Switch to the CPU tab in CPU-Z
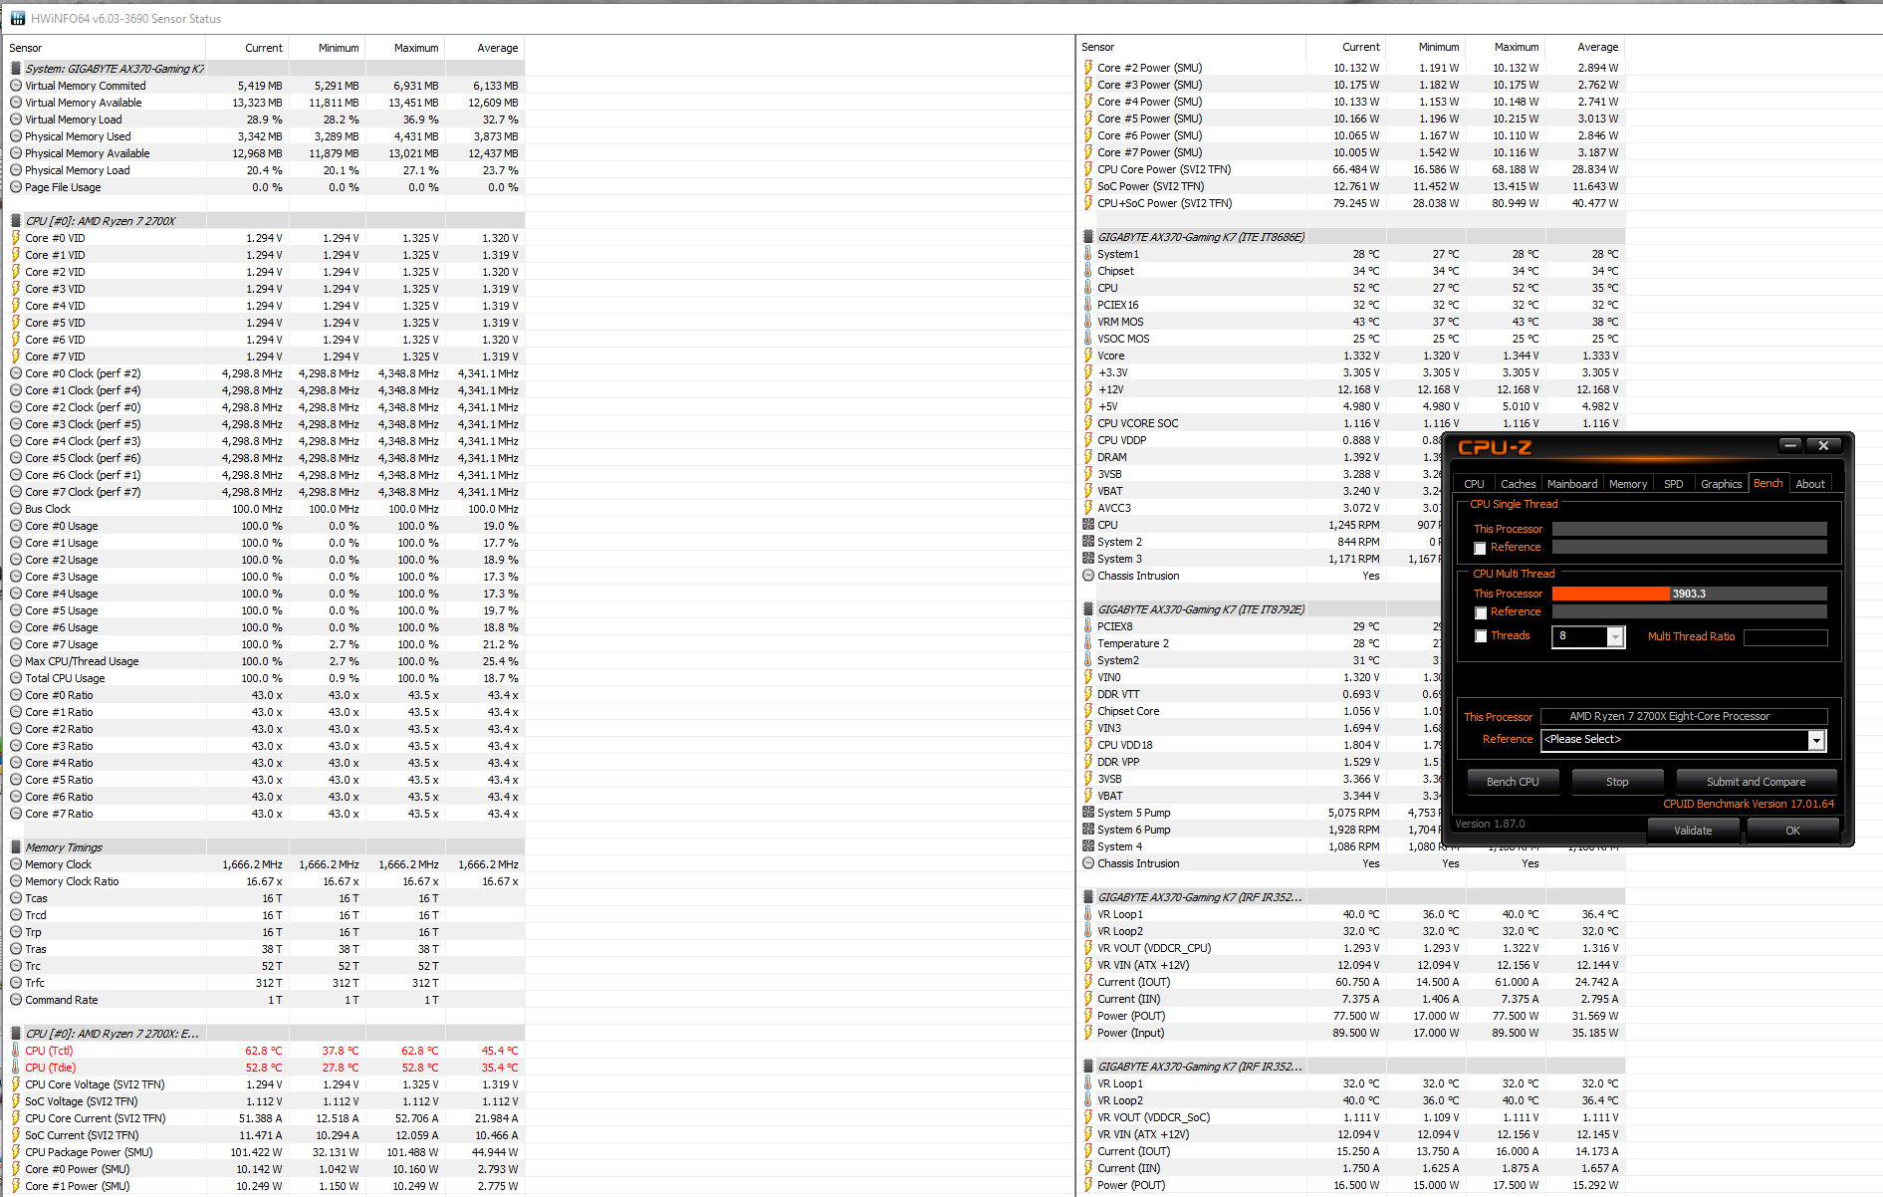This screenshot has width=1883, height=1197. (x=1474, y=484)
